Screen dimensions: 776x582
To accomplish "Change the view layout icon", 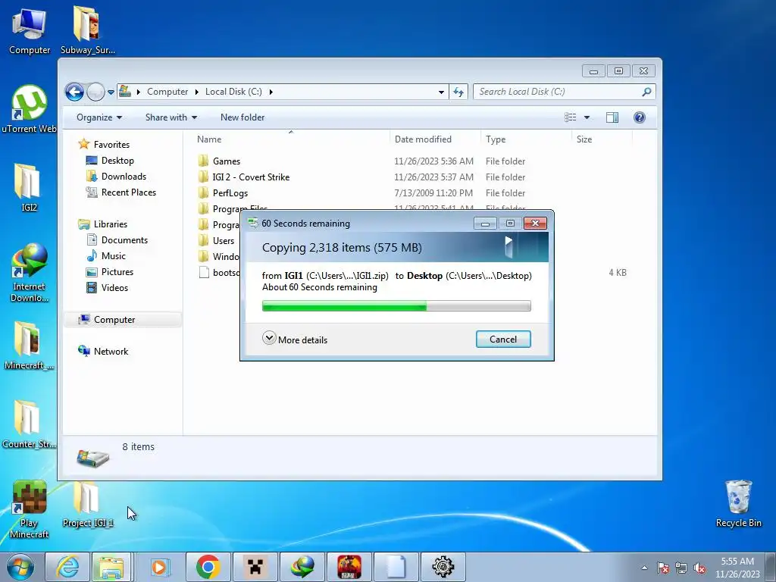I will (x=570, y=117).
